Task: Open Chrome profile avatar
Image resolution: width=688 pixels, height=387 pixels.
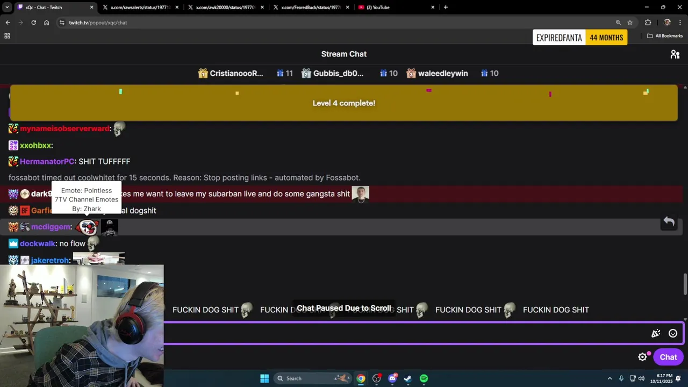Action: 667,23
